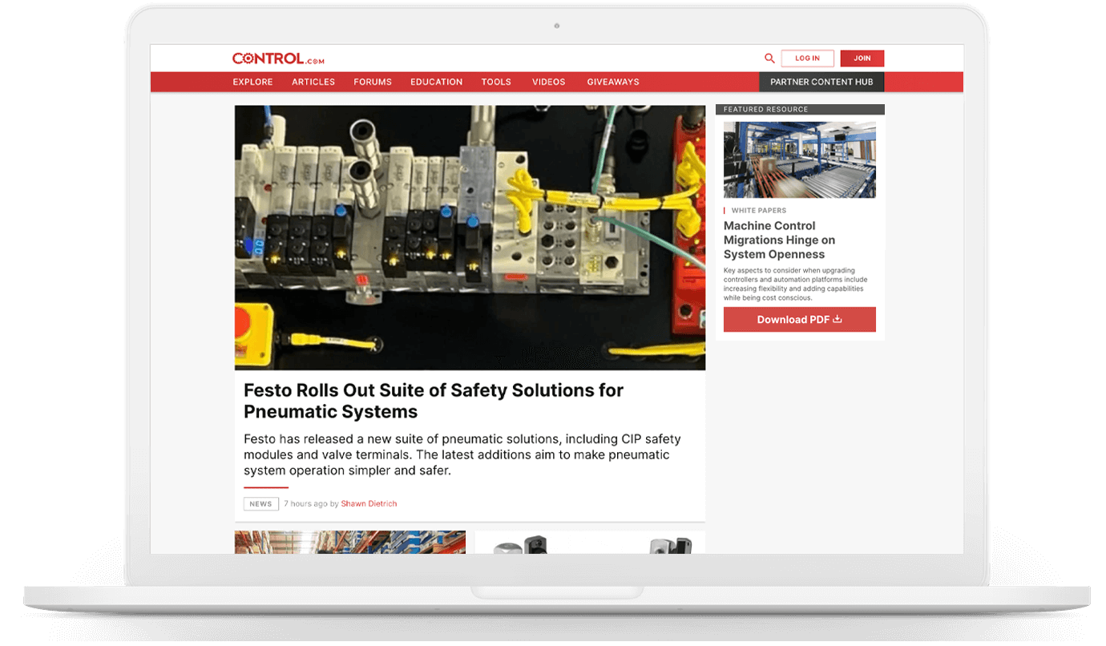Select Education in the navigation bar
The height and width of the screenshot is (646, 1106).
coord(436,82)
